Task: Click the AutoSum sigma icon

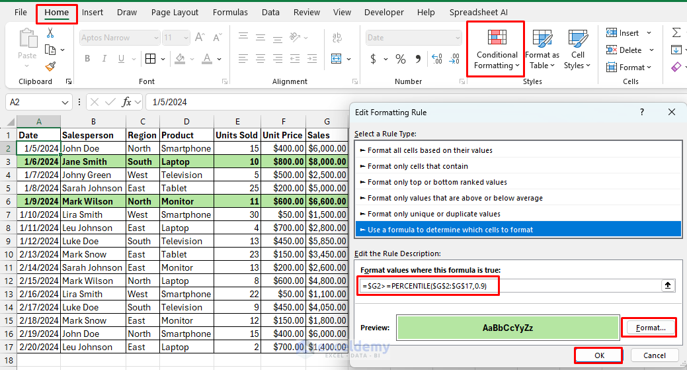Action: pyautogui.click(x=676, y=32)
